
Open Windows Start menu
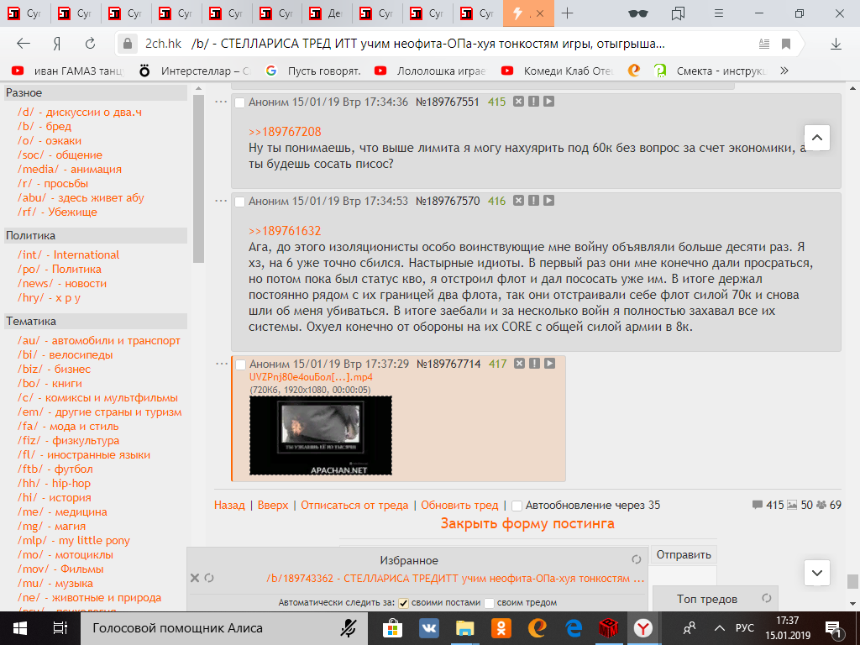pyautogui.click(x=20, y=628)
